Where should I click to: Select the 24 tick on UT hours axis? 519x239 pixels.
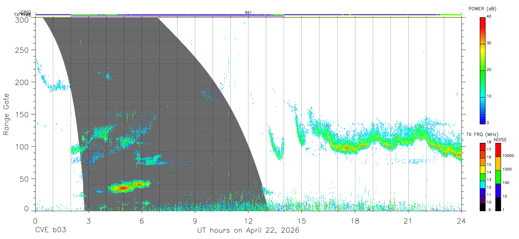(461, 221)
